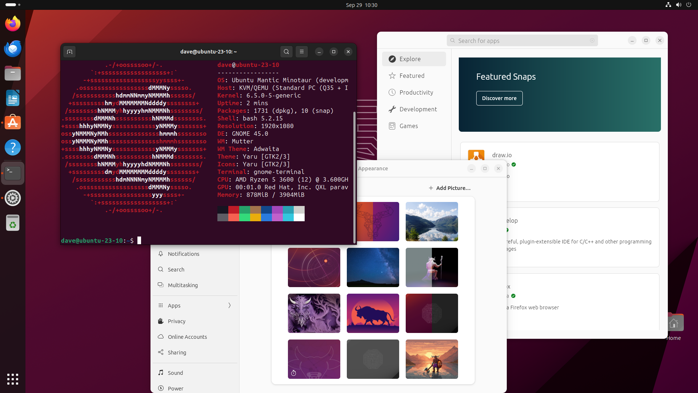Open Power in Settings sidebar

[x=195, y=388]
